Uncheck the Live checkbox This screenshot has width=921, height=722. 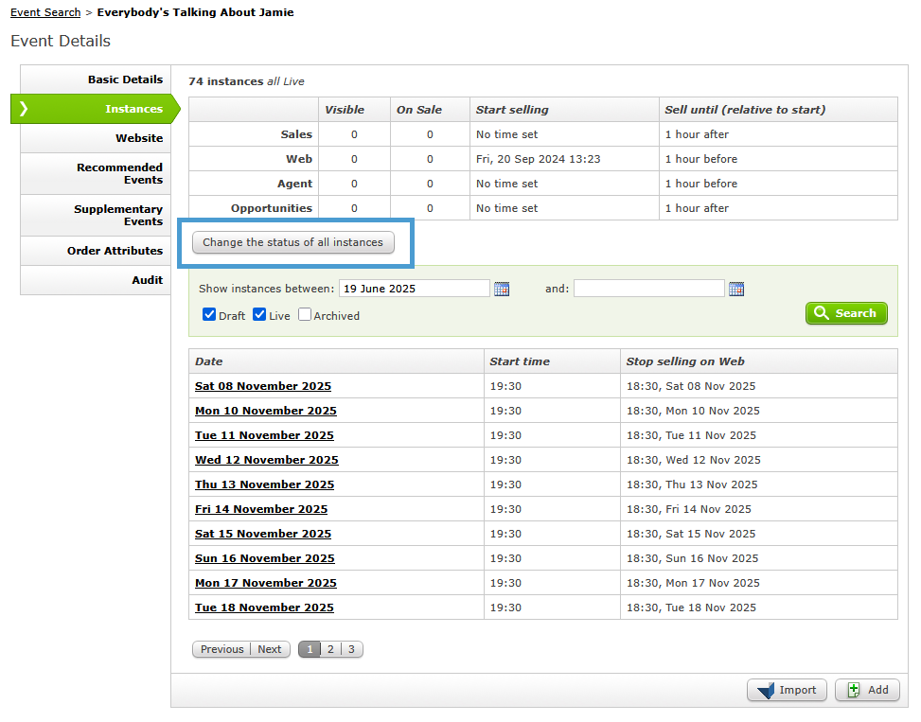[259, 315]
